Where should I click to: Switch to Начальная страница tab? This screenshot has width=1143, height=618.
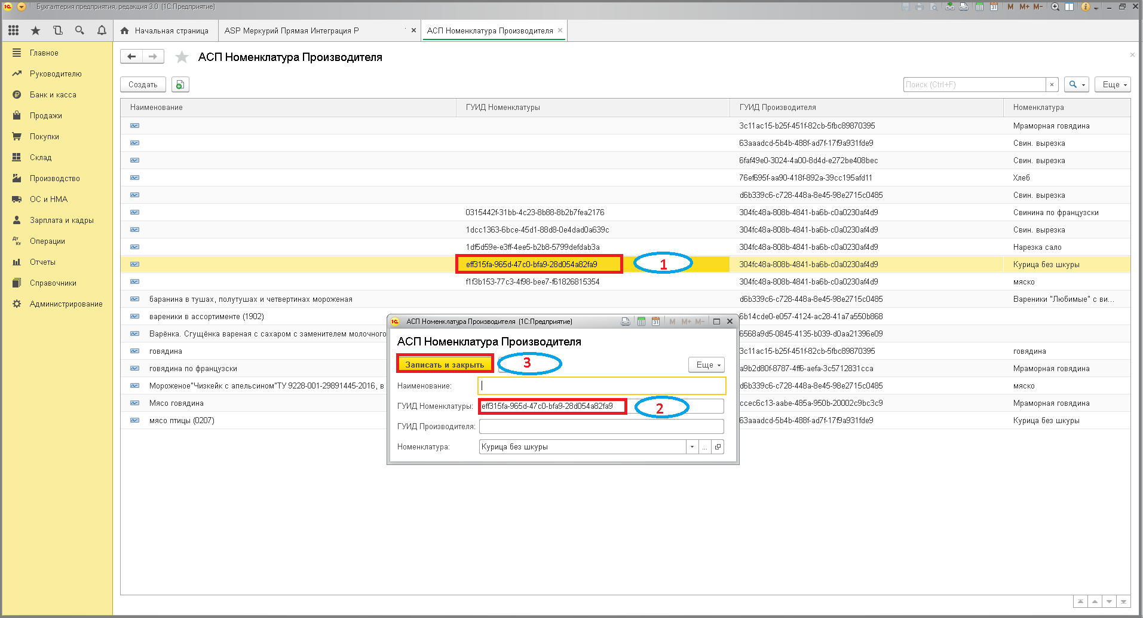(x=165, y=30)
